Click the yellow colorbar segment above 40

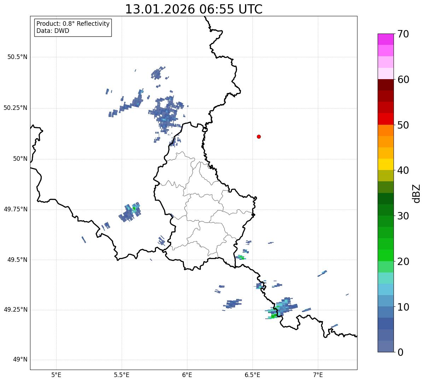coord(386,164)
